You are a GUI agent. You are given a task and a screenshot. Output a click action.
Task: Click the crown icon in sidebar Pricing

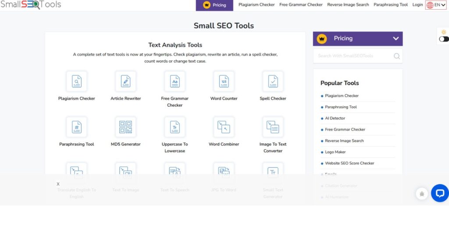(322, 39)
